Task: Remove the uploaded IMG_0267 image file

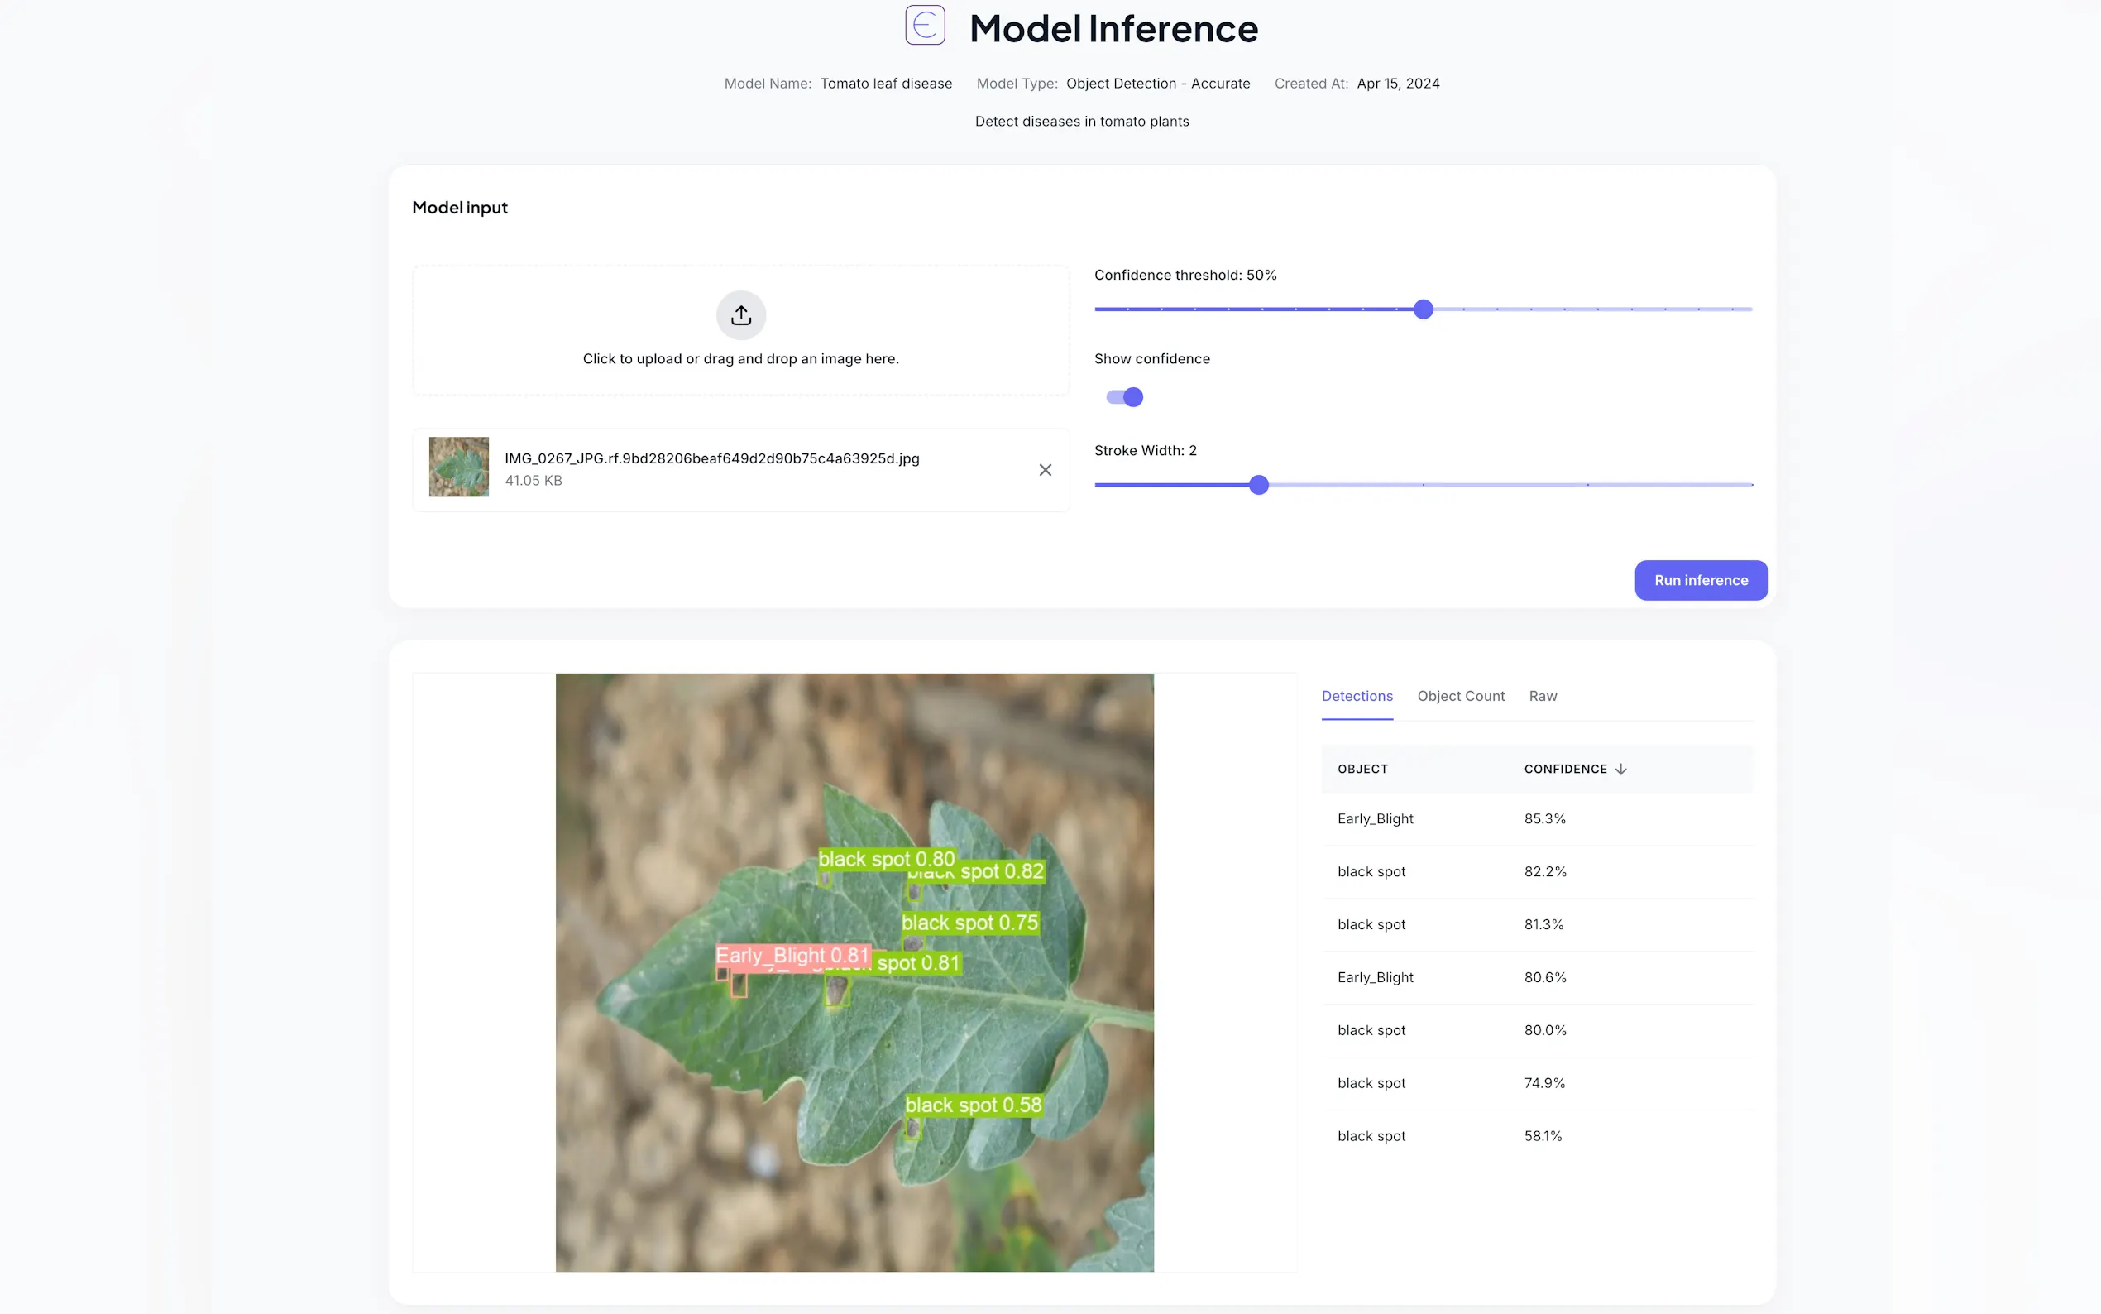Action: tap(1045, 470)
